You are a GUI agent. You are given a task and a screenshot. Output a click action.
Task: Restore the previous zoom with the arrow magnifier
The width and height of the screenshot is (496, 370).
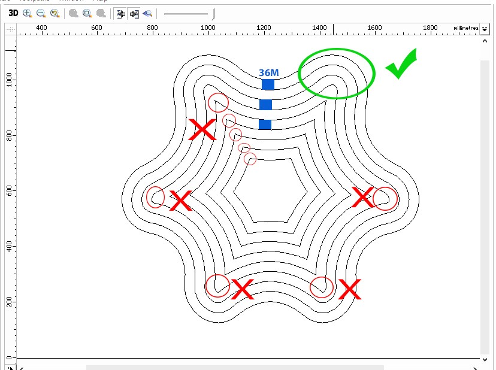point(55,13)
